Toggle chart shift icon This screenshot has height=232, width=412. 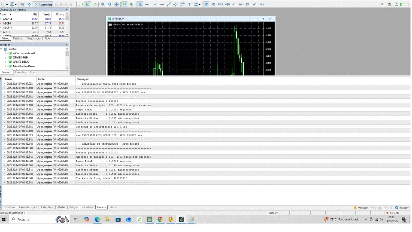(x=131, y=4)
